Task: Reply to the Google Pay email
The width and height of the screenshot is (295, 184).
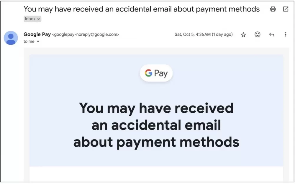Action: [271, 34]
